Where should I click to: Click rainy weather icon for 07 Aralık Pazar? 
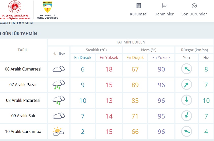pos(59,85)
